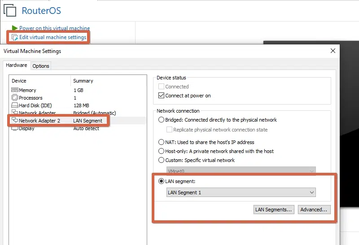Select Custom specific virtual network option
359x245 pixels.
pos(162,160)
